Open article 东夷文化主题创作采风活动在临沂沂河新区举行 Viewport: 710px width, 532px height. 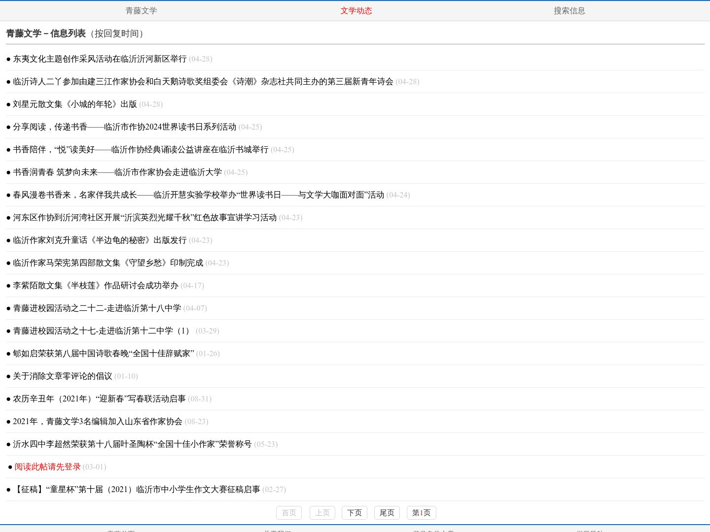[x=100, y=59]
